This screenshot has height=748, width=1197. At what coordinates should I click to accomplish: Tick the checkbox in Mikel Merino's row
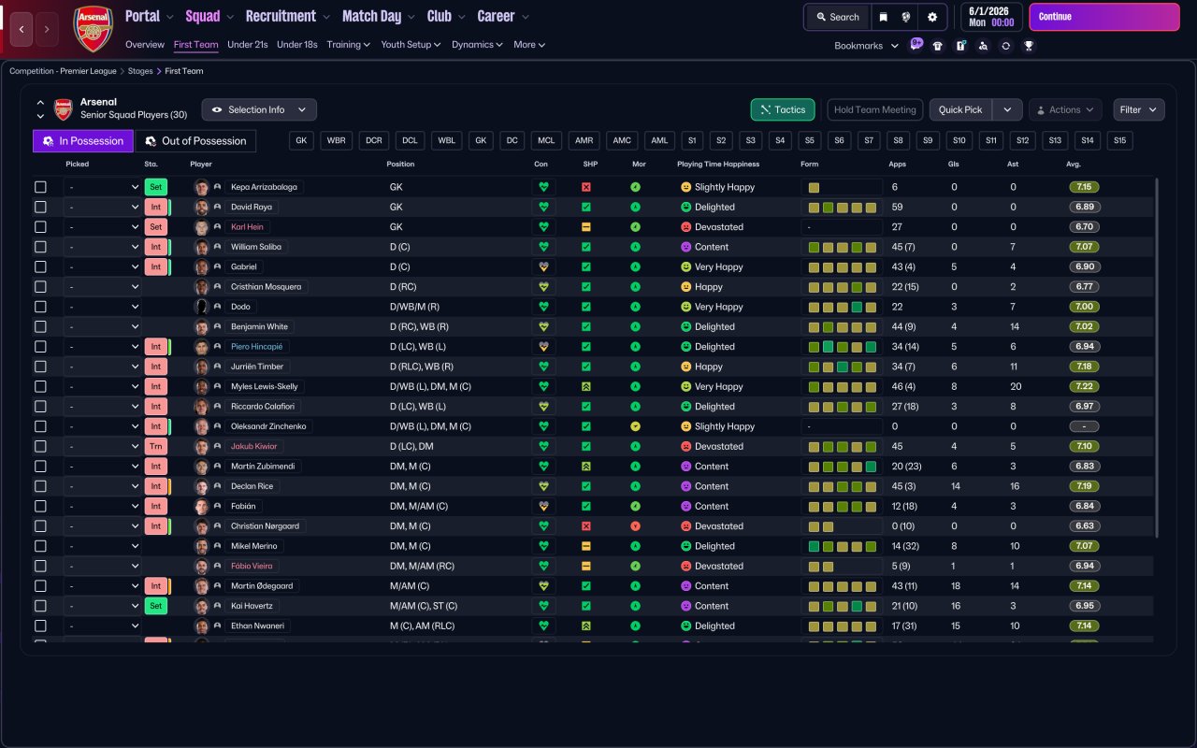(40, 546)
